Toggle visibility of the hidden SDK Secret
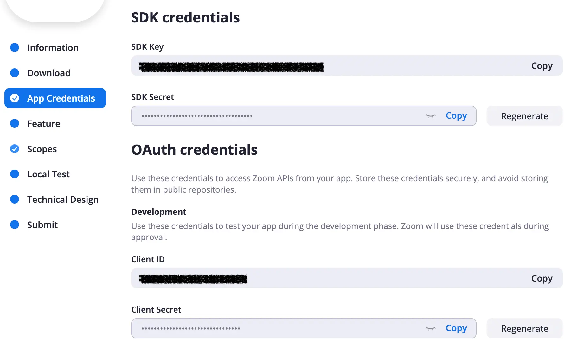 430,116
